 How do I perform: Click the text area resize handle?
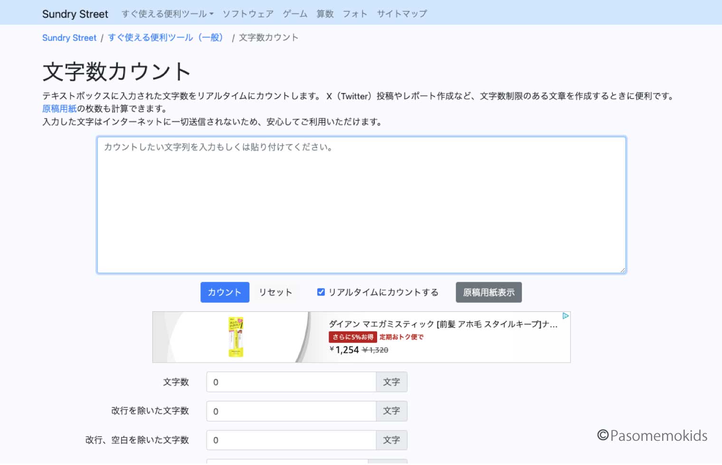point(622,270)
